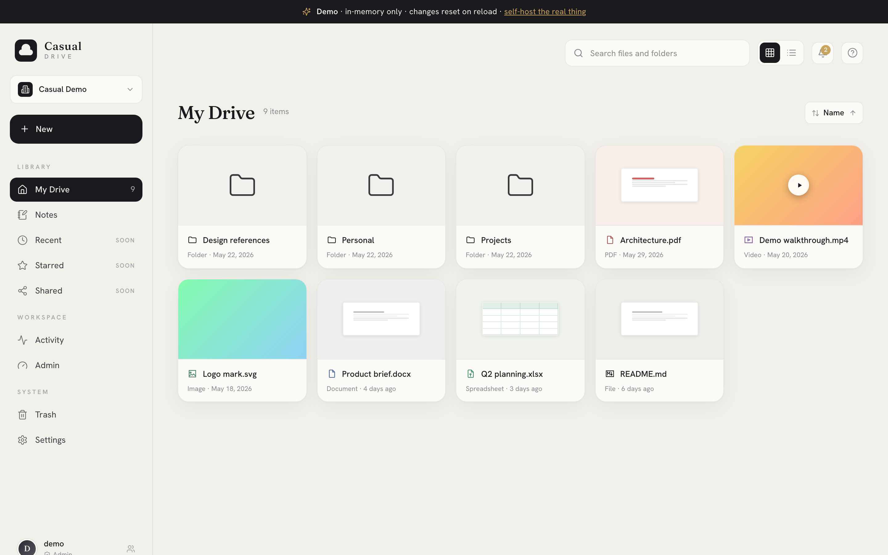The width and height of the screenshot is (888, 555).
Task: Click the image icon beside Logo mark.svg
Action: 192,374
